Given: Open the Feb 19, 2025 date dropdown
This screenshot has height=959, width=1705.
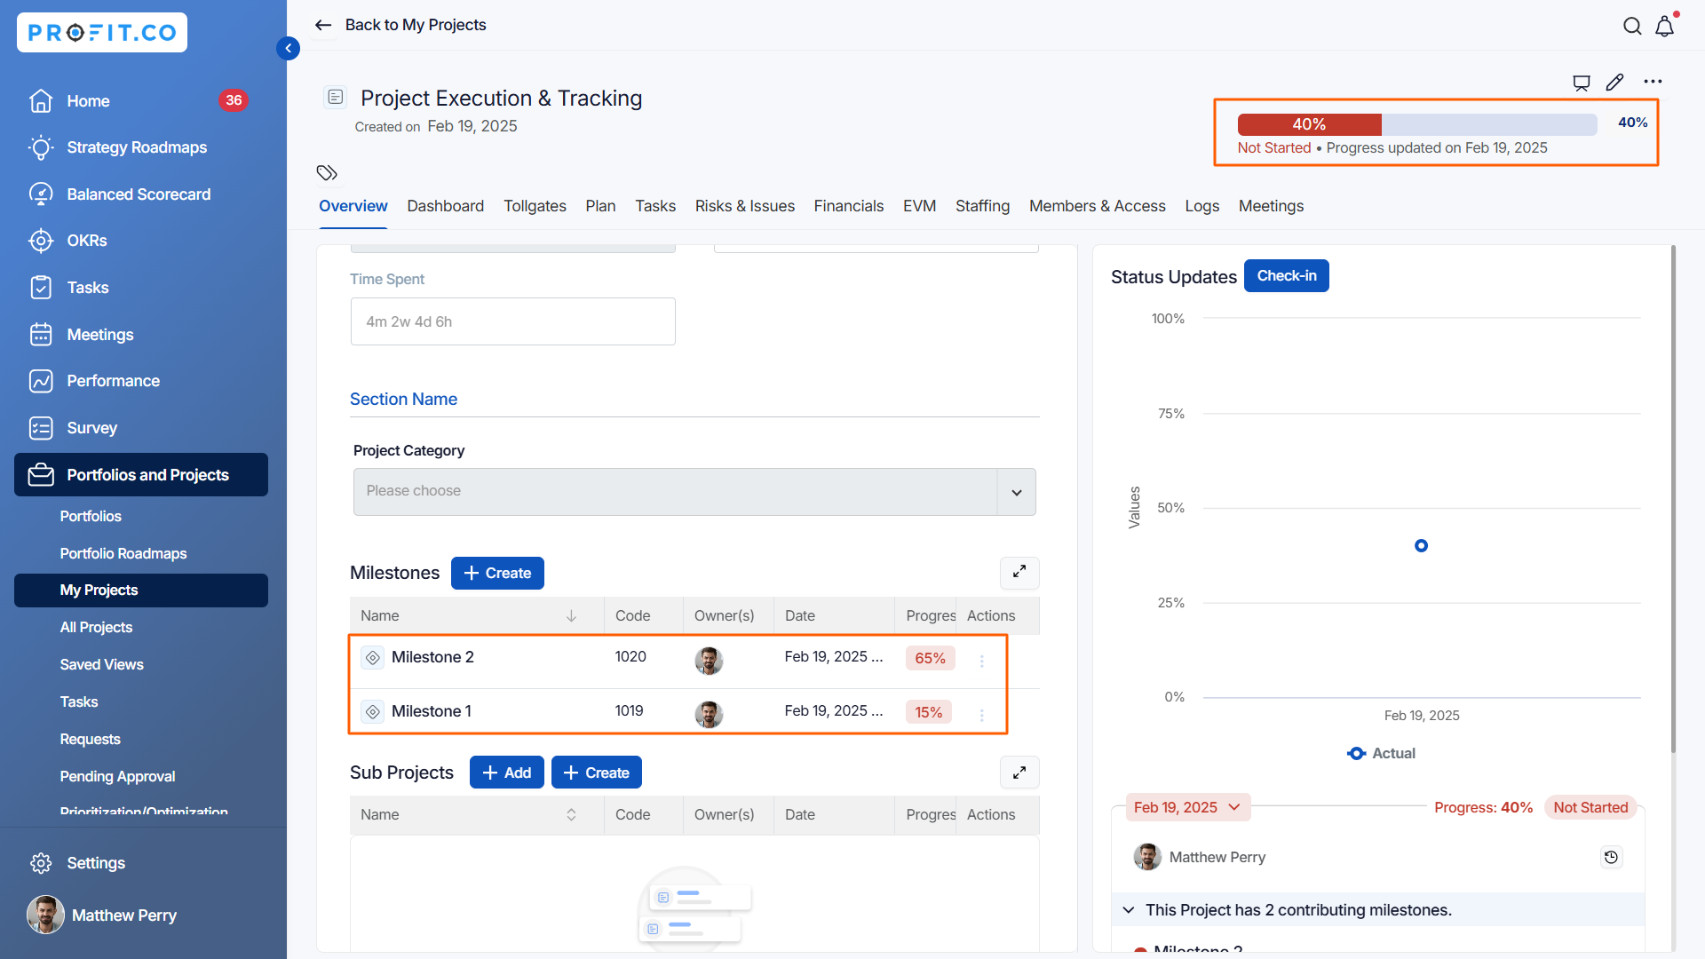Looking at the screenshot, I should pos(1187,807).
